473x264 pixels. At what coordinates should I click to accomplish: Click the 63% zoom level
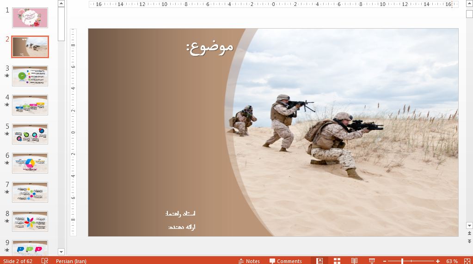coord(452,261)
